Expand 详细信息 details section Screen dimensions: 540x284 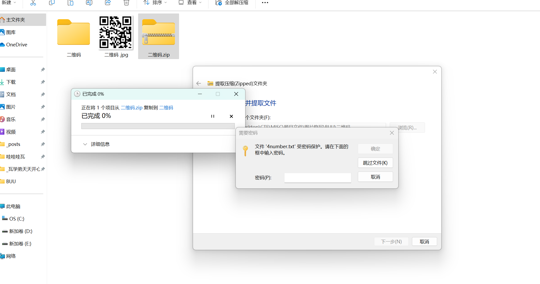(96, 144)
